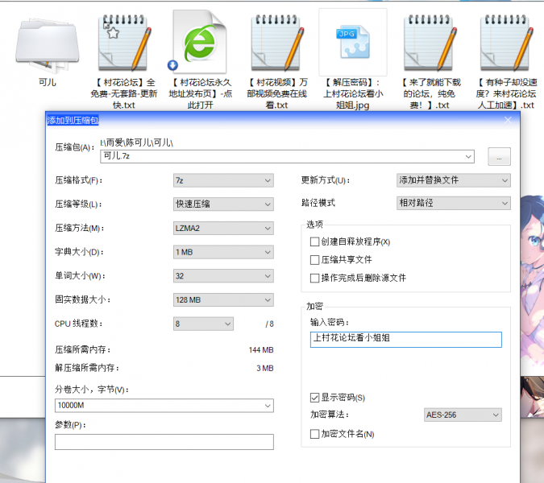Screen dimensions: 544x483
Task: Open the 加密算法 dropdown showing AES-256
Action: coord(463,415)
